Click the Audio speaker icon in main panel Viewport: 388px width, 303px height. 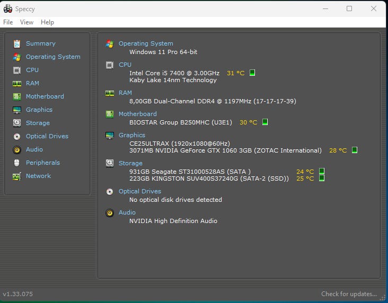tap(110, 213)
